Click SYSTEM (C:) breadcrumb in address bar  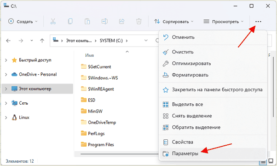click(x=111, y=41)
